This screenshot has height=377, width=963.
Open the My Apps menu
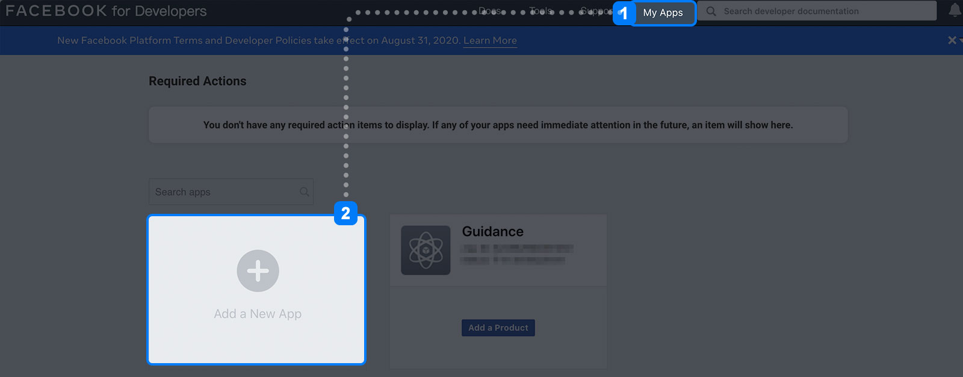pyautogui.click(x=663, y=13)
